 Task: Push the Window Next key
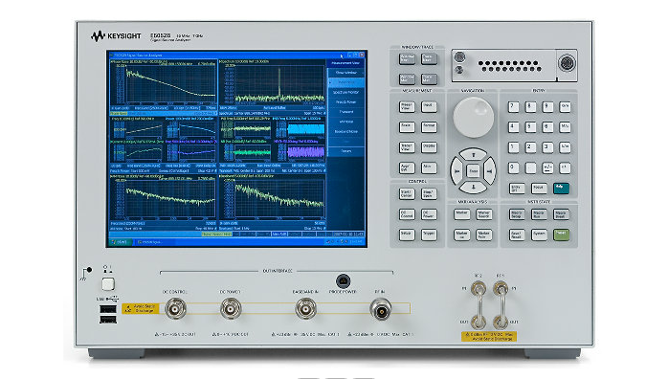point(407,58)
